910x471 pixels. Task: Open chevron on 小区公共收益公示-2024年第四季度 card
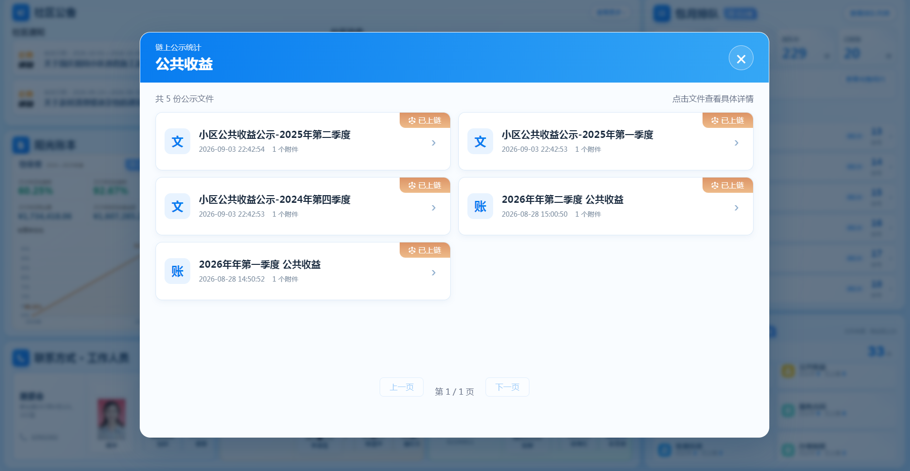click(x=434, y=208)
